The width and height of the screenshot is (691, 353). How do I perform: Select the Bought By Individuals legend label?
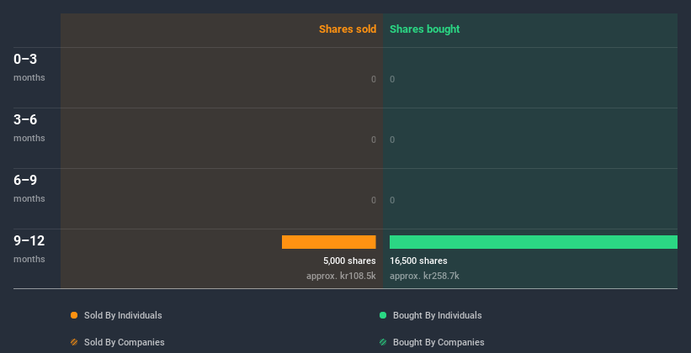(x=437, y=315)
